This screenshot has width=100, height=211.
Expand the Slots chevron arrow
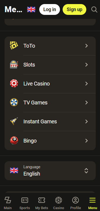tap(87, 65)
